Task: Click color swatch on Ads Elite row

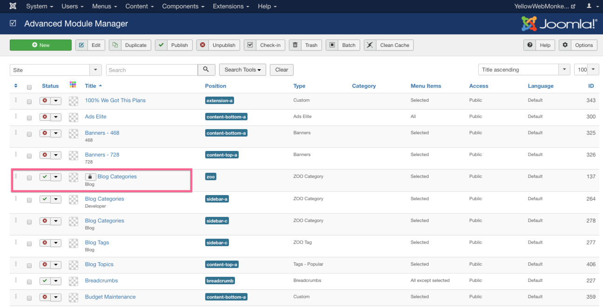Action: pyautogui.click(x=74, y=117)
